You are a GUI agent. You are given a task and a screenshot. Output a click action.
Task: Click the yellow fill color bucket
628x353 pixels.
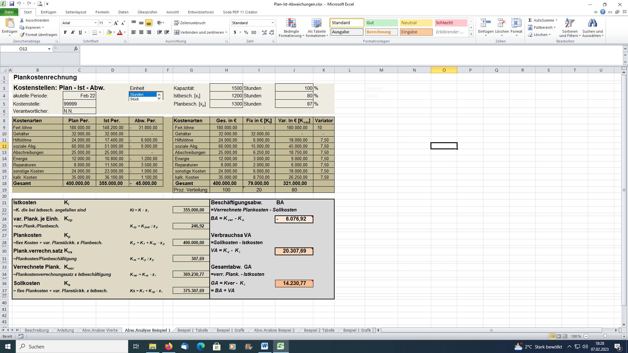(x=109, y=32)
